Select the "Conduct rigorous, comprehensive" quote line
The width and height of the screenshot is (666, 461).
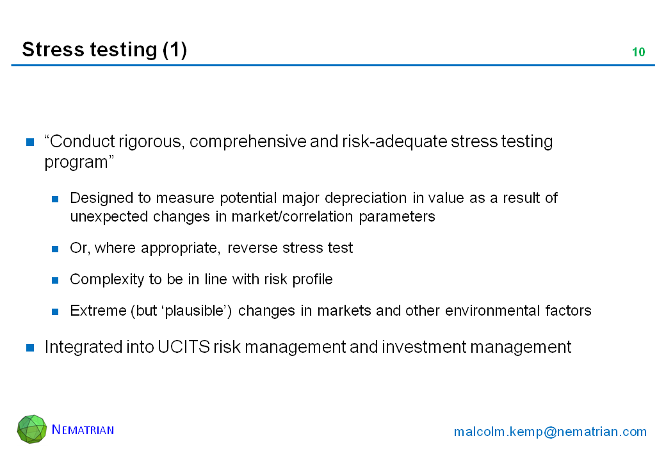pos(298,142)
